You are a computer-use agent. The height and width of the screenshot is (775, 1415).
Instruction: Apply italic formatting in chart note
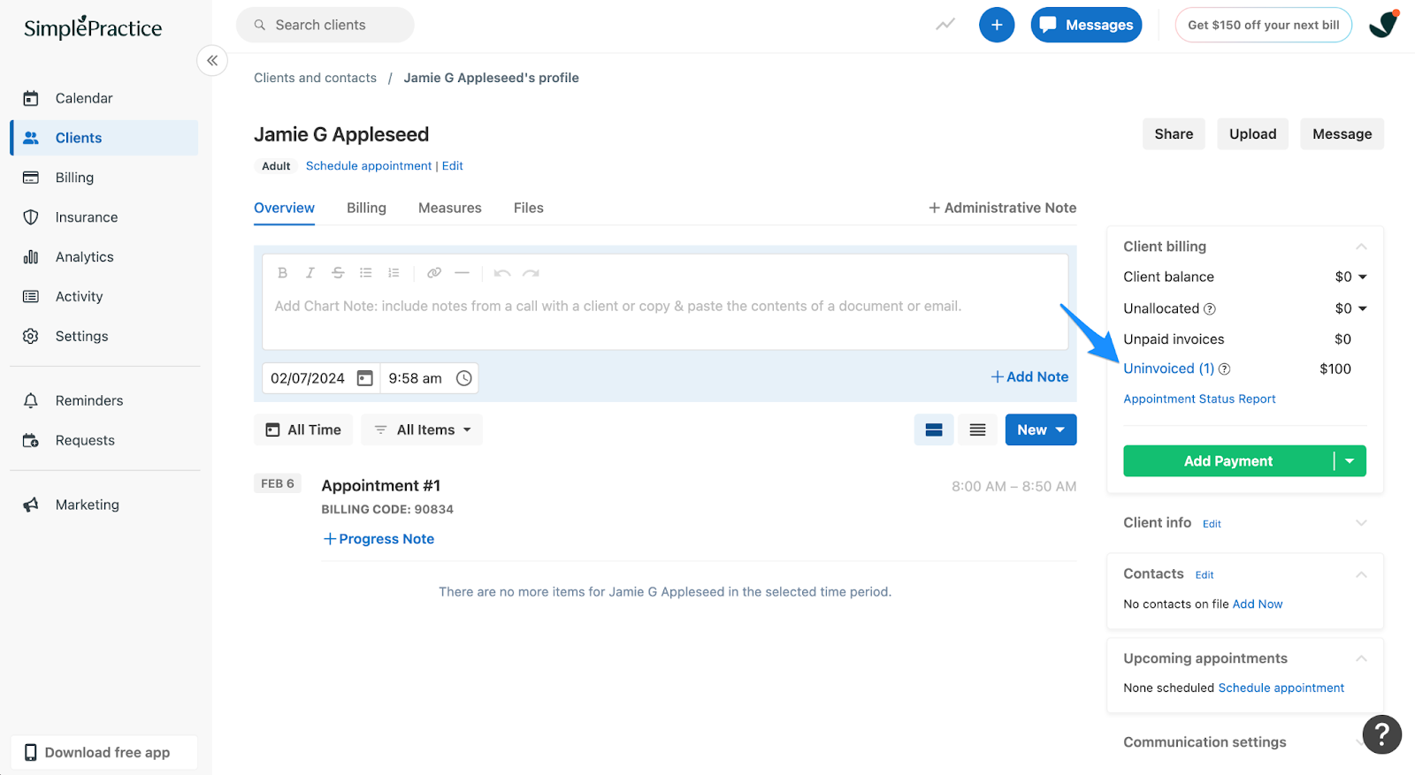(x=310, y=273)
